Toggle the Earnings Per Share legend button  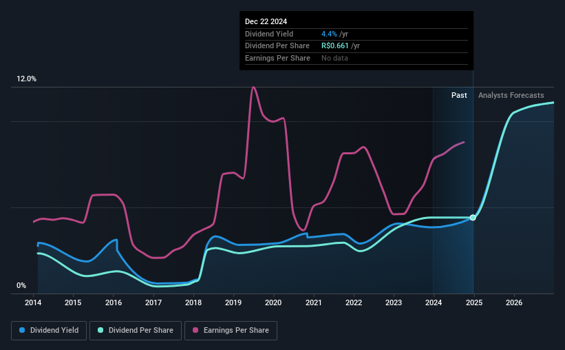click(231, 331)
